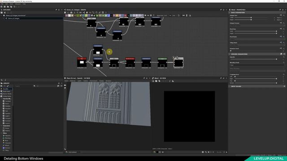Collapse the Specific Parameters section

point(230,54)
